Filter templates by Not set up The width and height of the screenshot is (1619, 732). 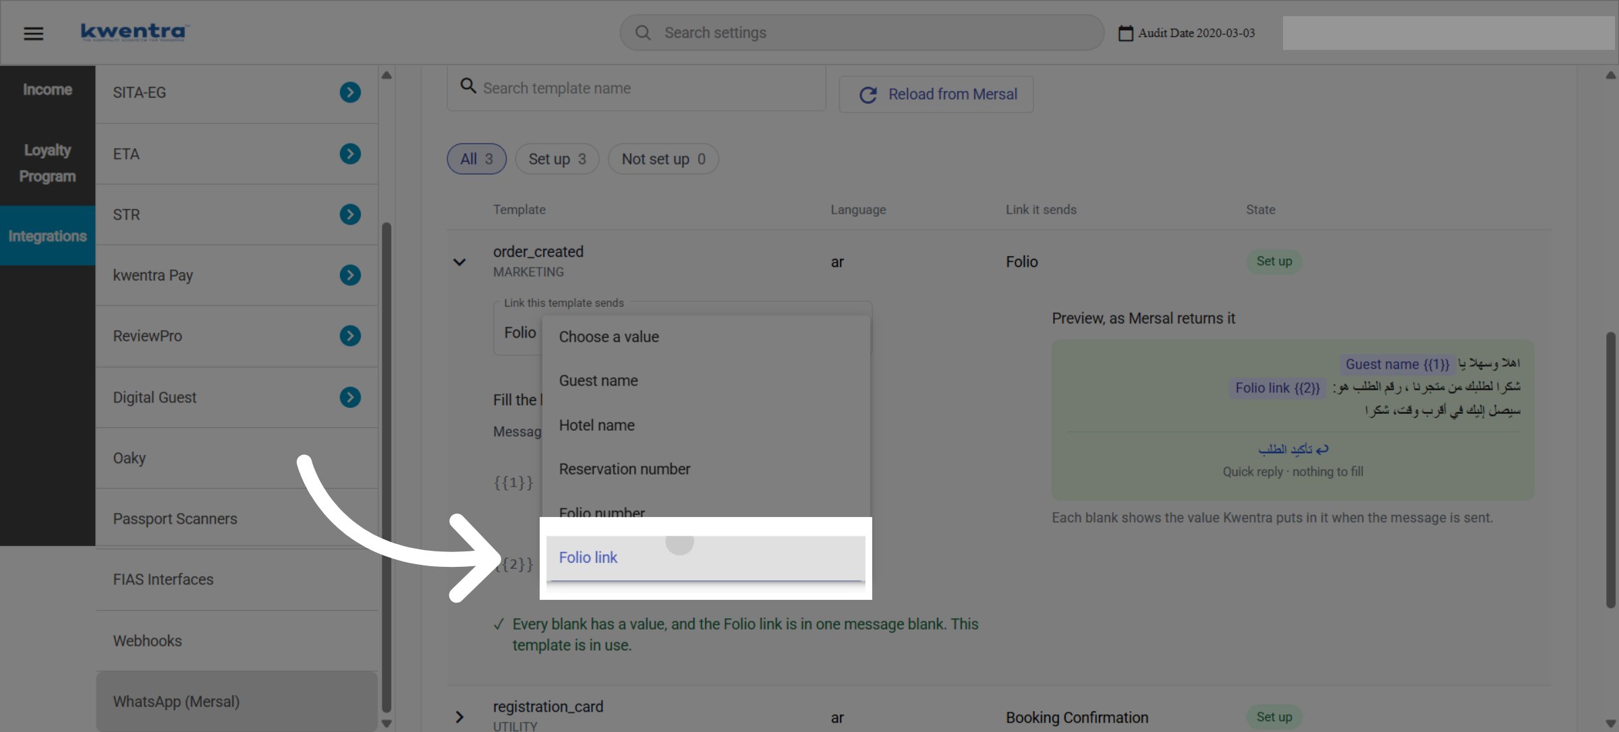(663, 159)
